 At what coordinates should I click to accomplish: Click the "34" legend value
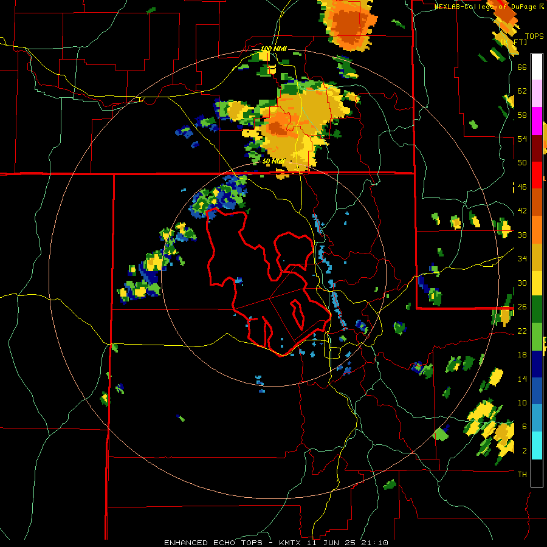pos(522,259)
